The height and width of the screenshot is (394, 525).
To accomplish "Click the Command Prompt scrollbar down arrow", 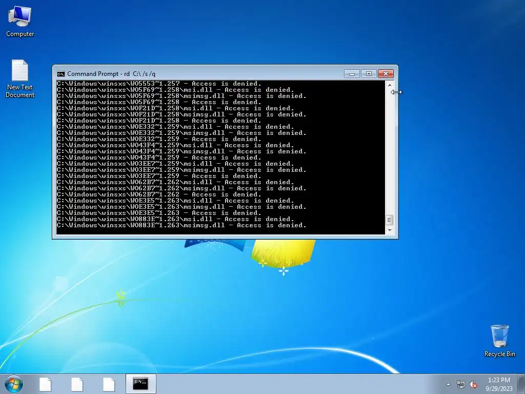I will pos(390,230).
